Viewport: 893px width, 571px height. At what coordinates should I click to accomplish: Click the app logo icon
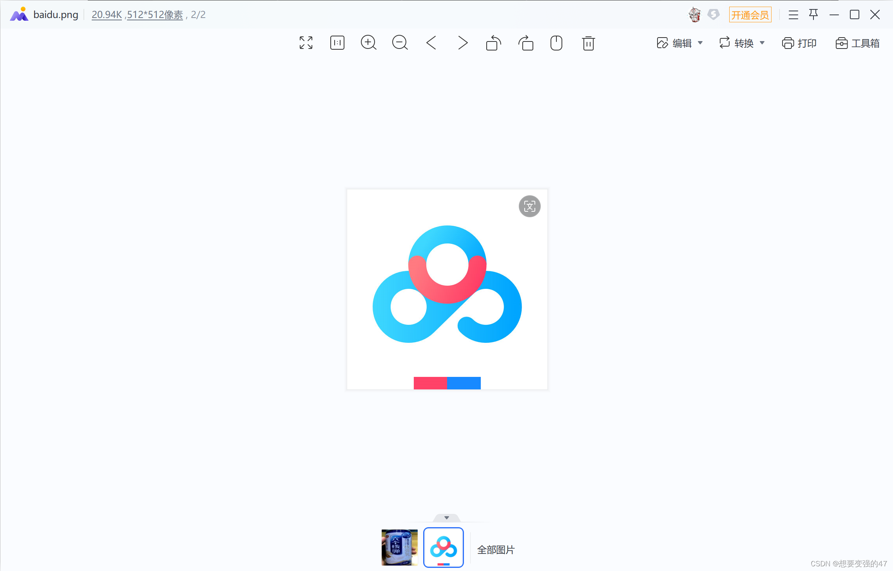point(19,14)
